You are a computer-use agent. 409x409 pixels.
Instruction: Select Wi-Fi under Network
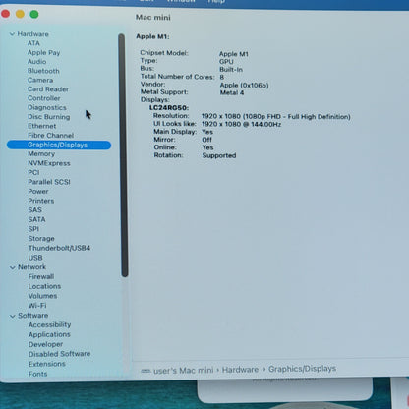(x=37, y=306)
